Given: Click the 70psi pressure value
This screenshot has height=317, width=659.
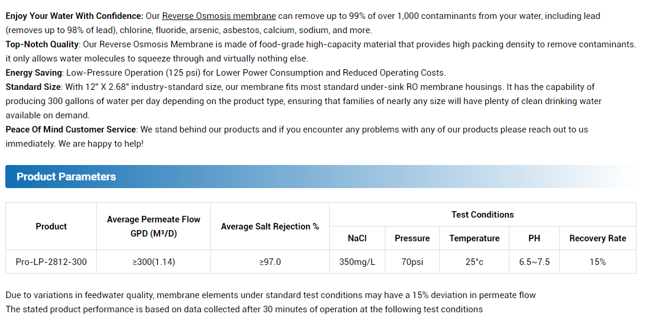Looking at the screenshot, I should coord(413,262).
